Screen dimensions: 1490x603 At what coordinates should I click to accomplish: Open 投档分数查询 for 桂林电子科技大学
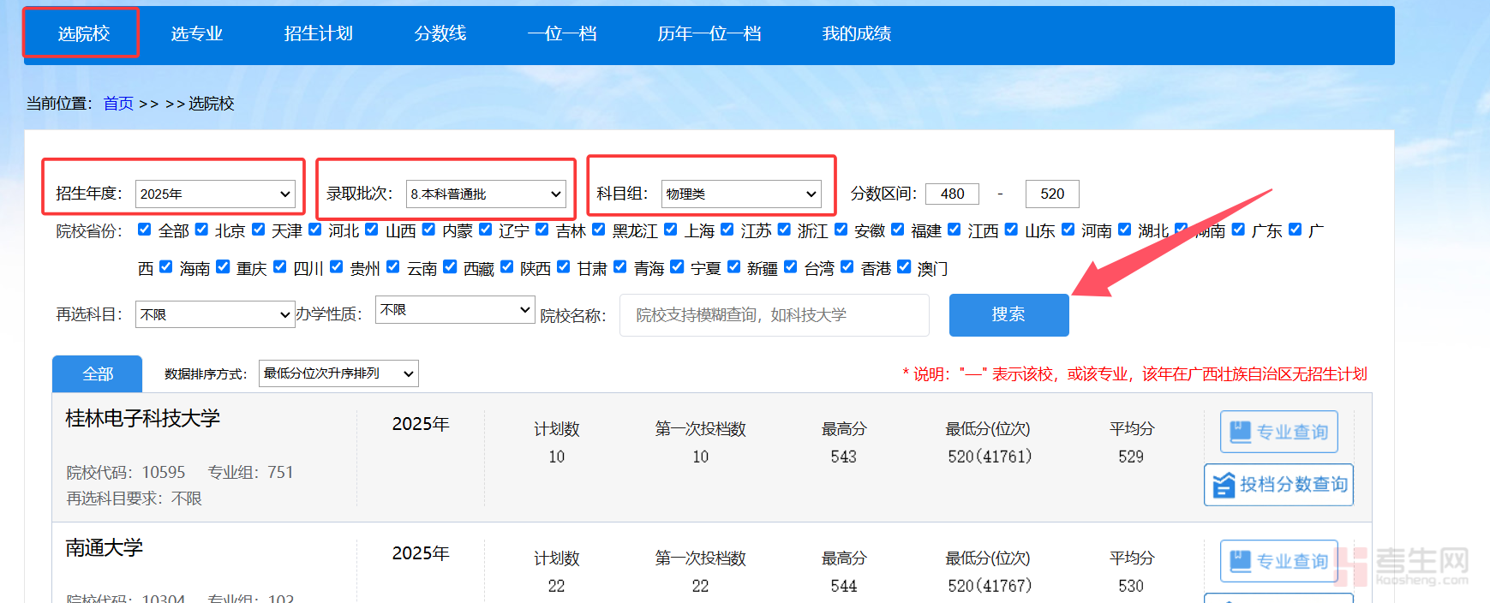(1278, 485)
